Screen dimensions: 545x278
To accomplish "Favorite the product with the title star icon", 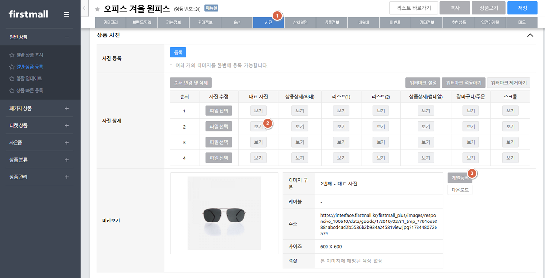I will 97,9.
